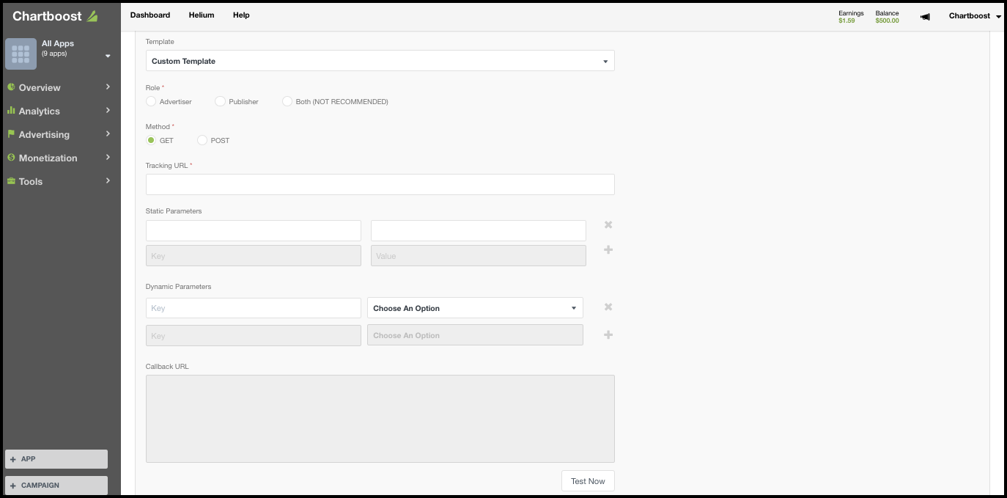
Task: Focus the Tracking URL field
Action: pyautogui.click(x=380, y=184)
